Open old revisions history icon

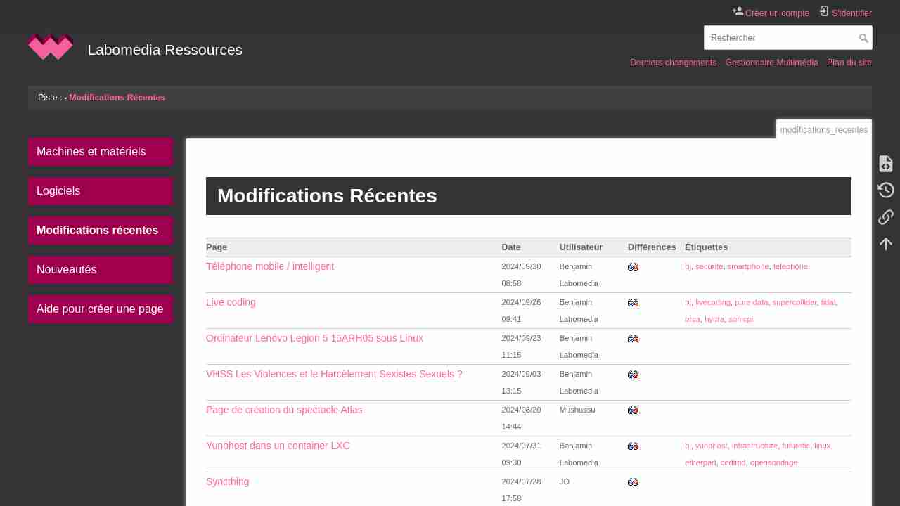coord(885,190)
